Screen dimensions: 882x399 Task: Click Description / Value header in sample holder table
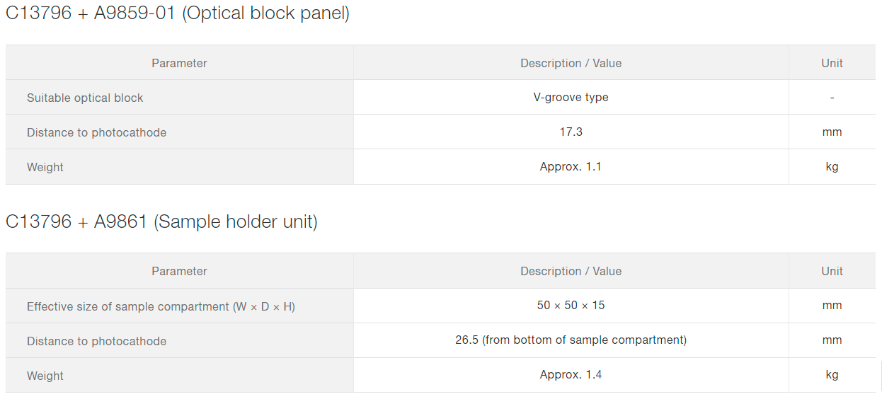571,272
